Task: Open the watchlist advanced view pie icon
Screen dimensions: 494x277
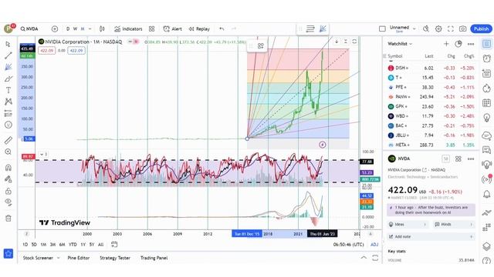Action: [458, 44]
